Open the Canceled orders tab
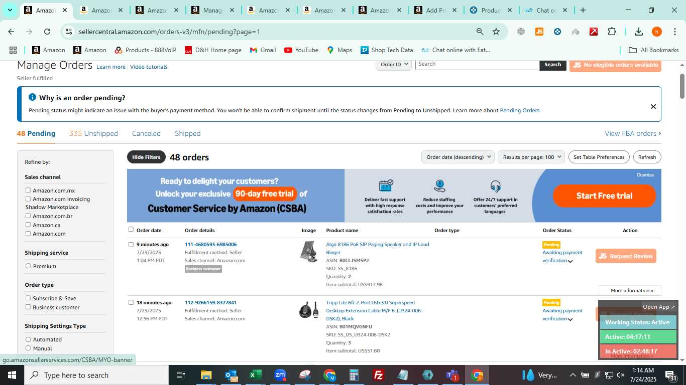 146,133
